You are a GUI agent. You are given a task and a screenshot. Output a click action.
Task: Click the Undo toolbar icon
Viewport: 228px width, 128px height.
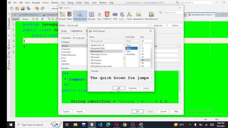(x=37, y=9)
